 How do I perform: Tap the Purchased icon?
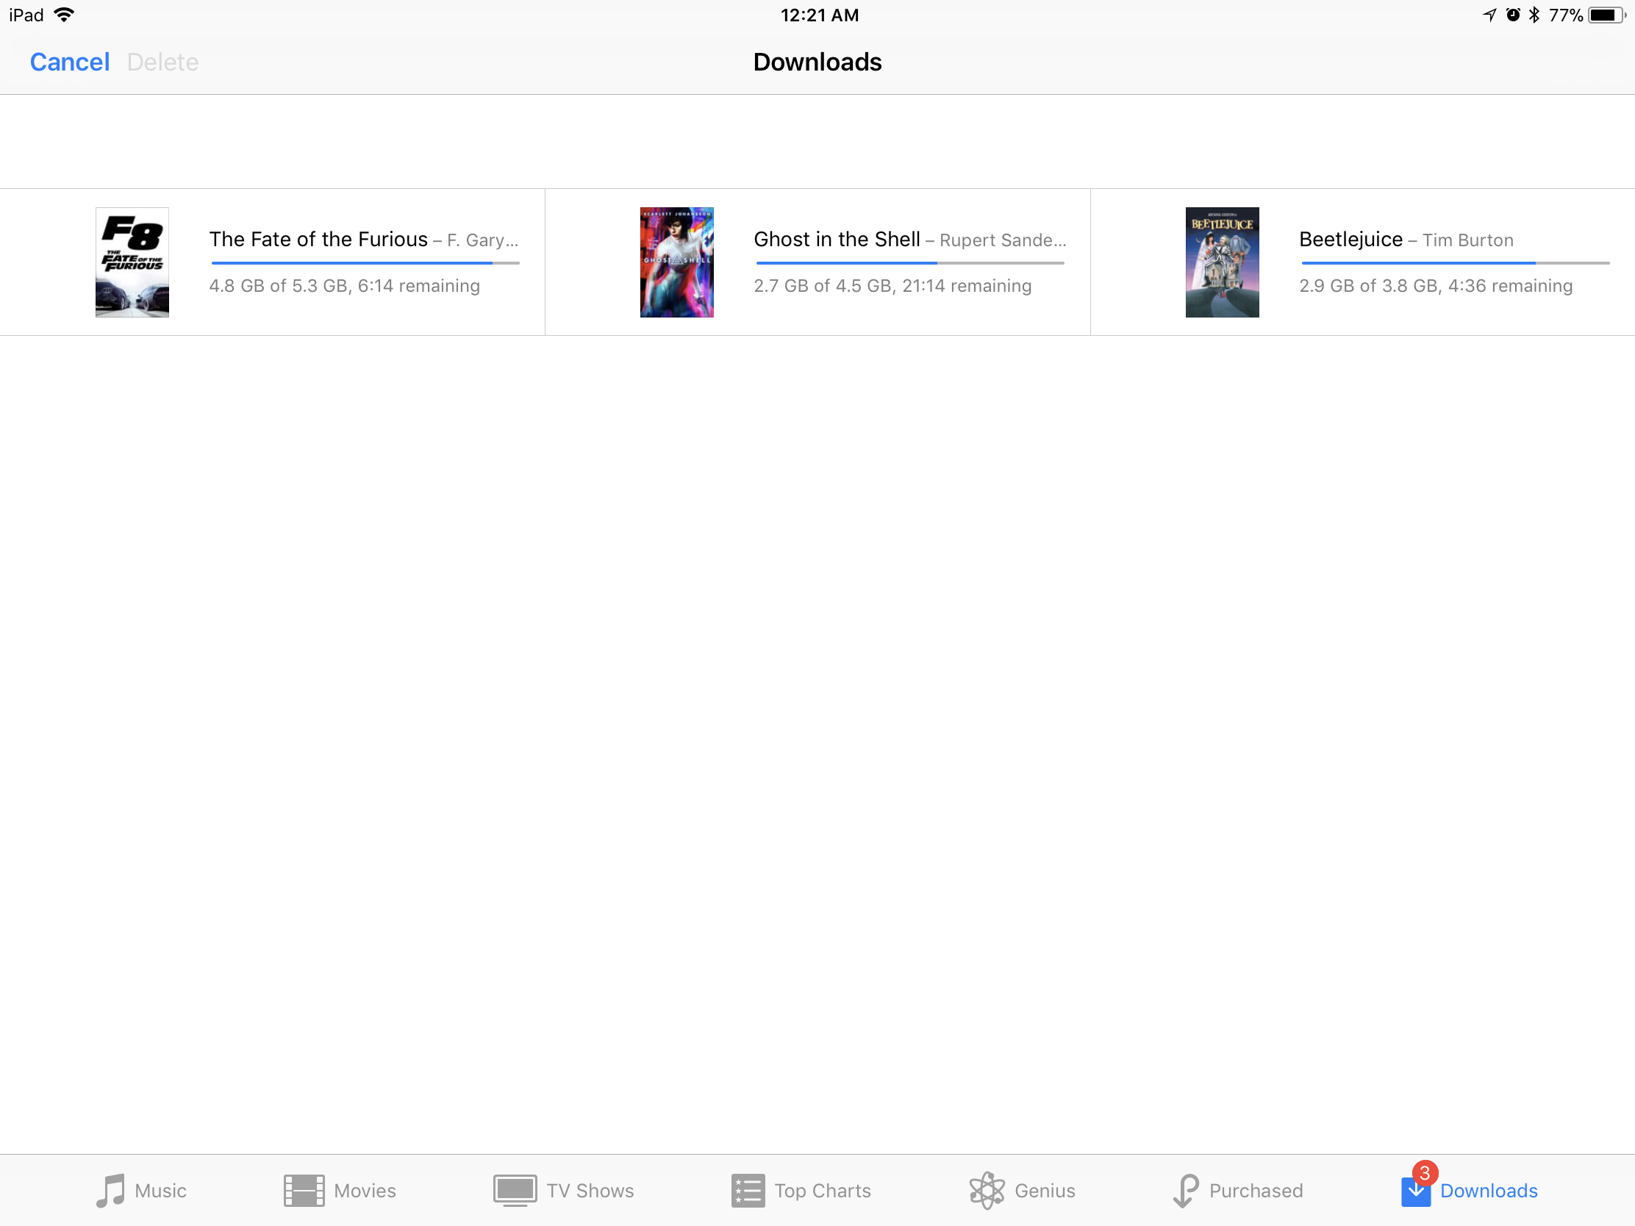(1186, 1191)
